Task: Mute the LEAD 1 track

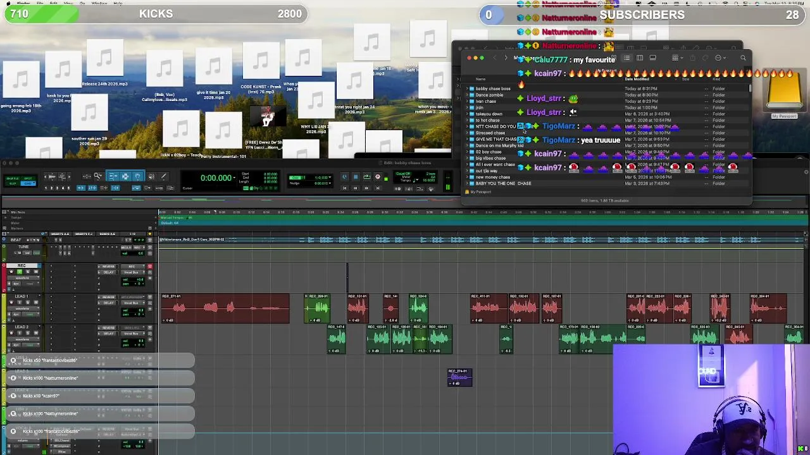Action: pyautogui.click(x=36, y=303)
